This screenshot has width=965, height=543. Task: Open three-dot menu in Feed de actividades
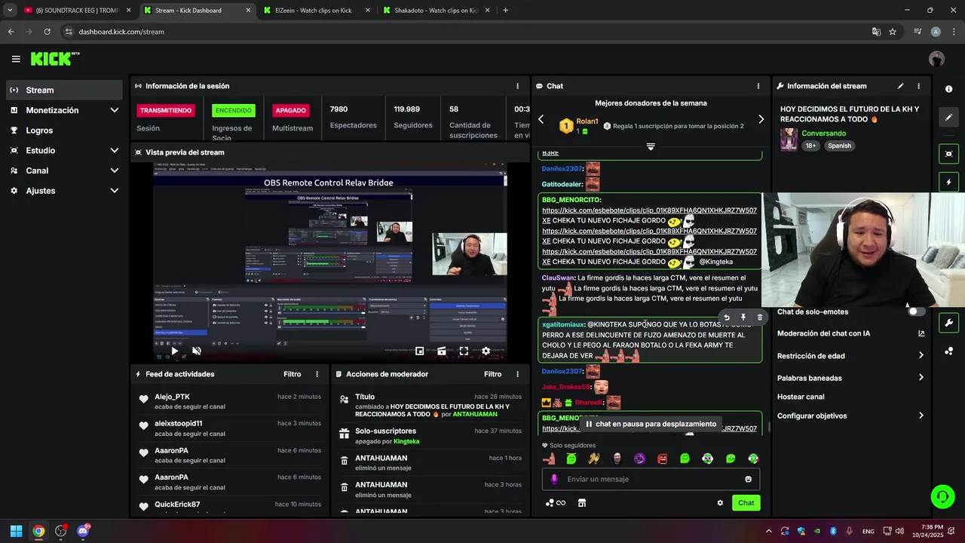317,374
